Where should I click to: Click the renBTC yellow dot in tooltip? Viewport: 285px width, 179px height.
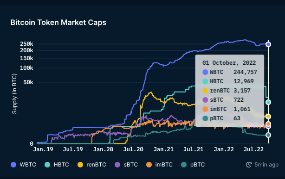(205, 91)
